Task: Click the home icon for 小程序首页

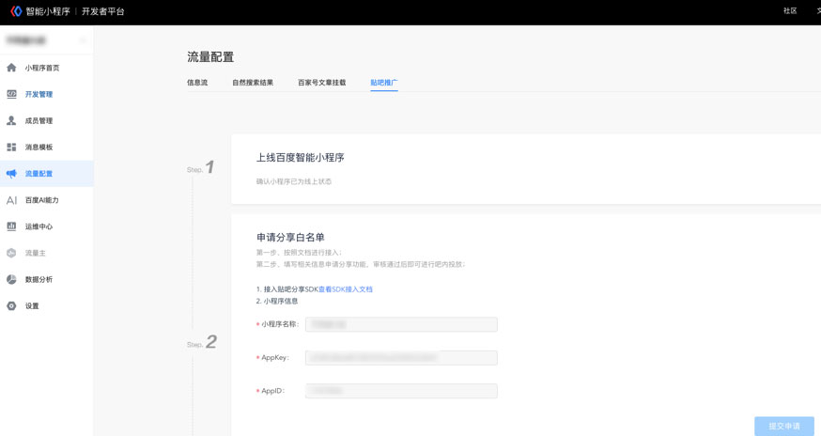Action: pos(11,68)
